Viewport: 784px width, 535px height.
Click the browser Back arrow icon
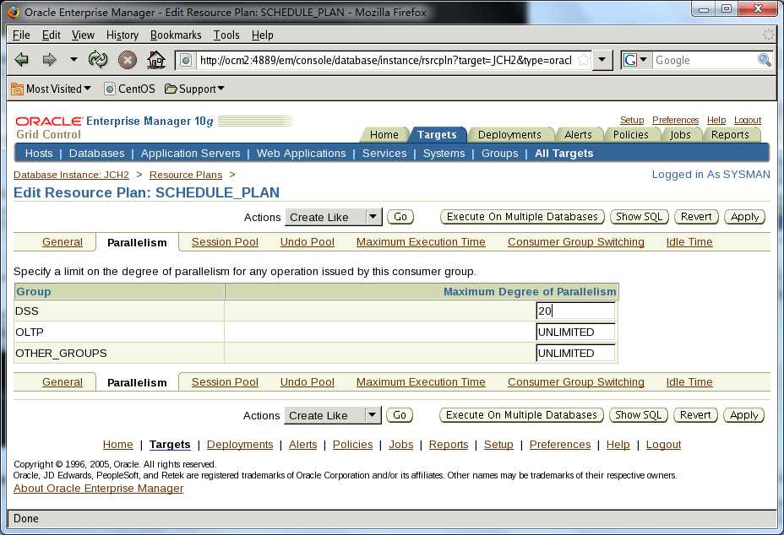click(x=21, y=60)
